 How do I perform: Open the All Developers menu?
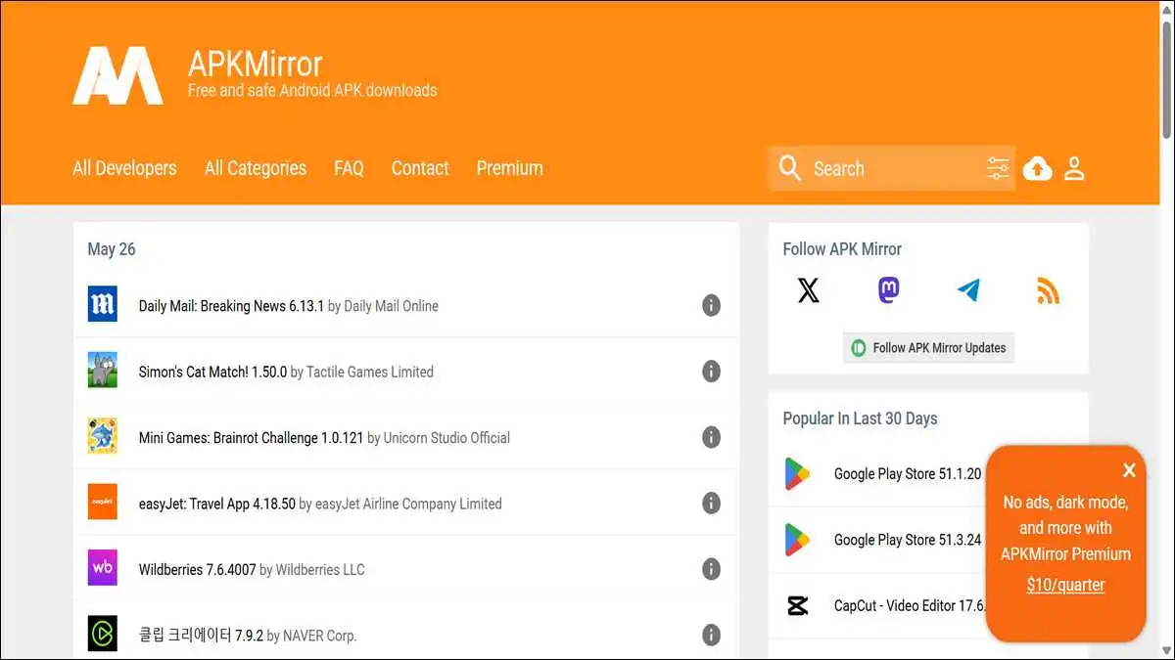click(124, 168)
